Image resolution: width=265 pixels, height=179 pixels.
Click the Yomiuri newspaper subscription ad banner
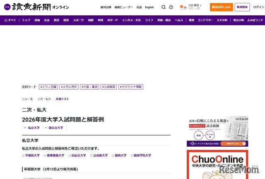[217, 131]
